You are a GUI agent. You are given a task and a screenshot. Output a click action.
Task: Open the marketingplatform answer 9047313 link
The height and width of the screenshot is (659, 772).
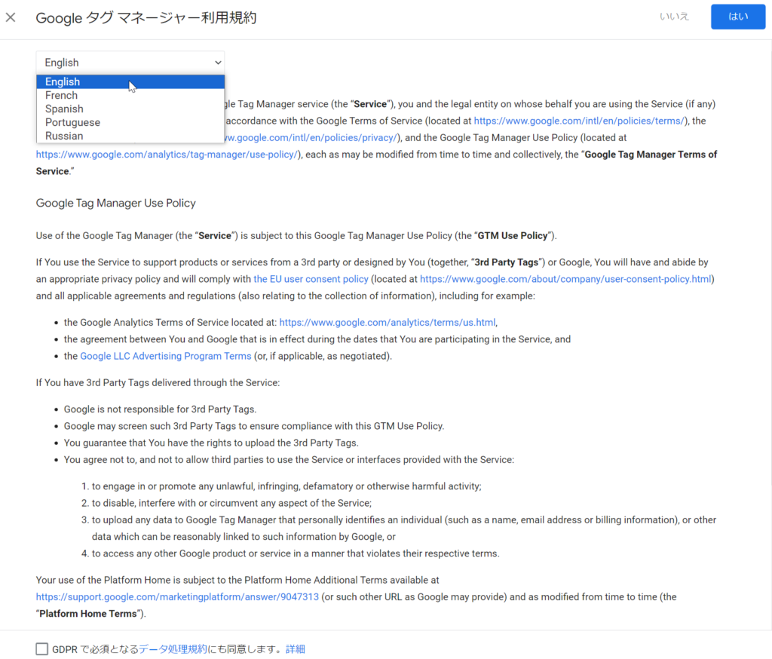(x=177, y=597)
